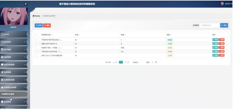Open the 10条/页 page size dropdown
233x109 pixels.
click(x=137, y=62)
